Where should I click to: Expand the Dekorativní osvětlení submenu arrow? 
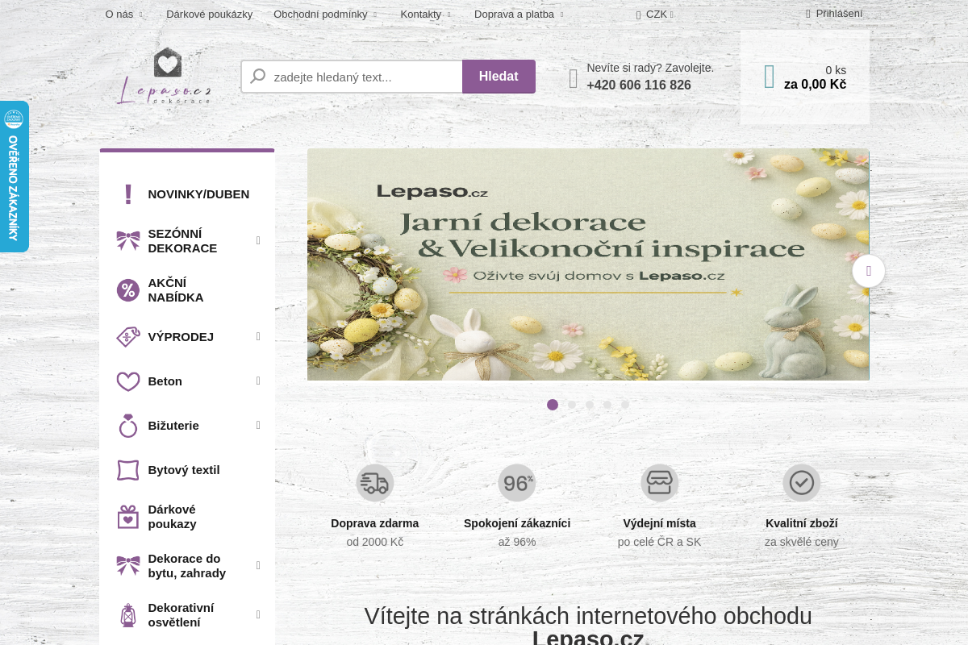pyautogui.click(x=258, y=615)
